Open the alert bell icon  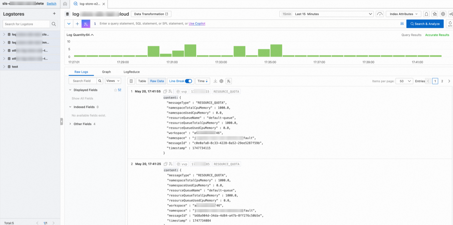click(x=426, y=14)
